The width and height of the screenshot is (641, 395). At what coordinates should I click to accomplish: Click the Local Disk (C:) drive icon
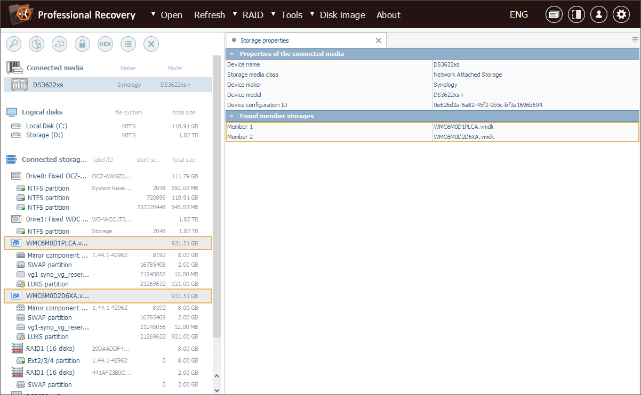point(17,126)
